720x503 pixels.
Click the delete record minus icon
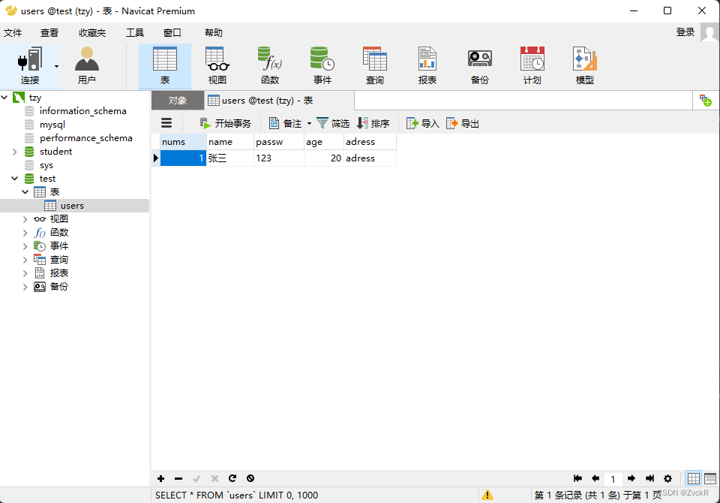point(178,479)
